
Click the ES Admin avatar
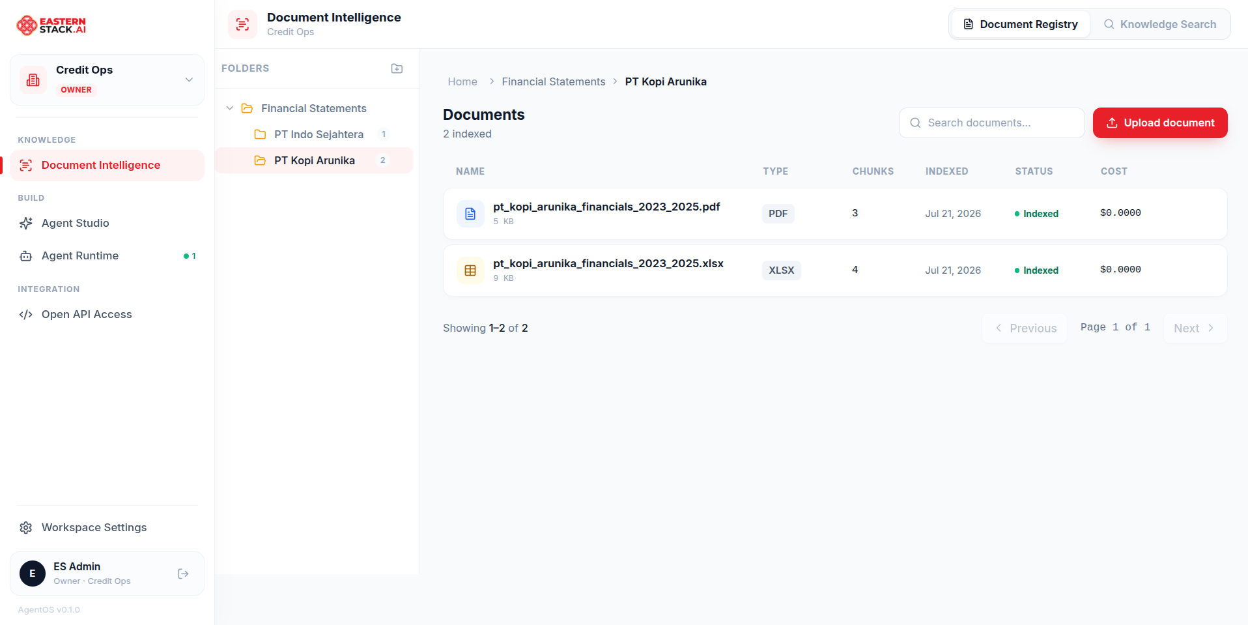(33, 574)
